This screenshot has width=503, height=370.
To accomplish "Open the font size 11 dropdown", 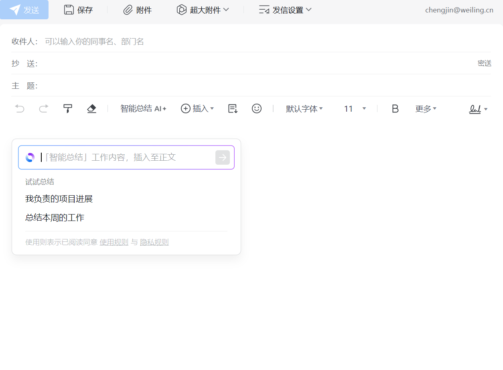I will coord(355,109).
